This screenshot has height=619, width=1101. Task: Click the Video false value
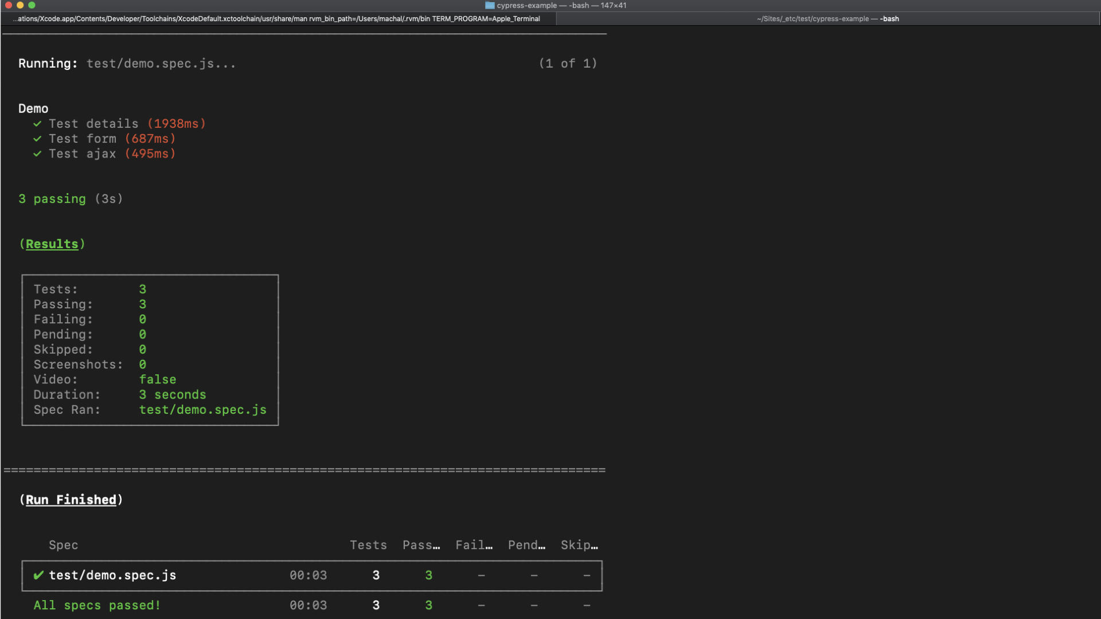(157, 379)
